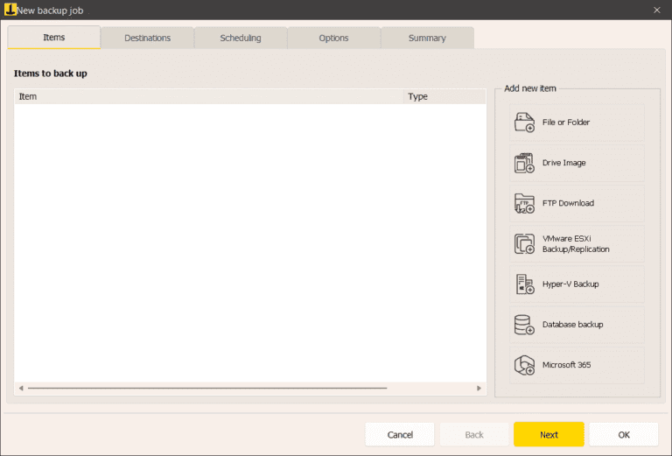
Task: Choose the FTP Download label
Action: (x=568, y=203)
